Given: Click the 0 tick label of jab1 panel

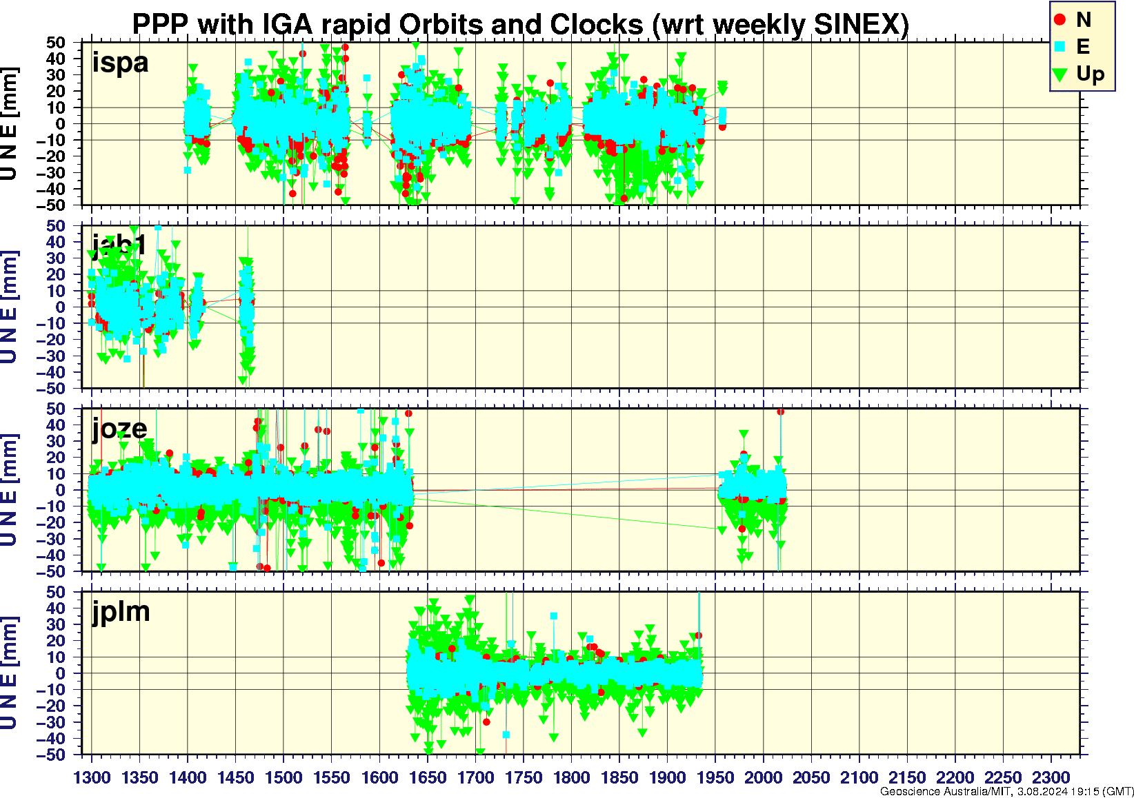Looking at the screenshot, I should (x=61, y=307).
